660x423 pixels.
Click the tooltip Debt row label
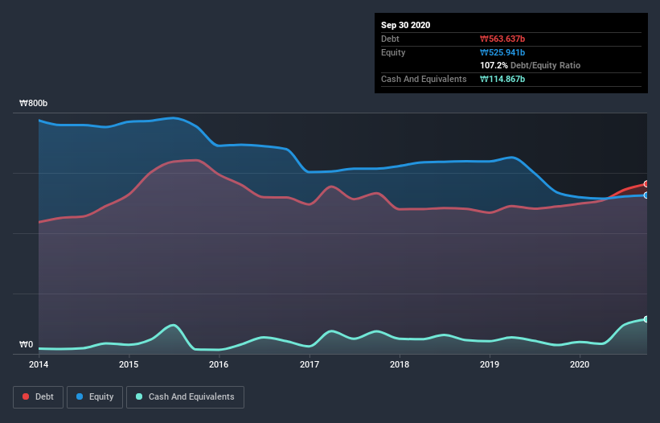coord(390,39)
